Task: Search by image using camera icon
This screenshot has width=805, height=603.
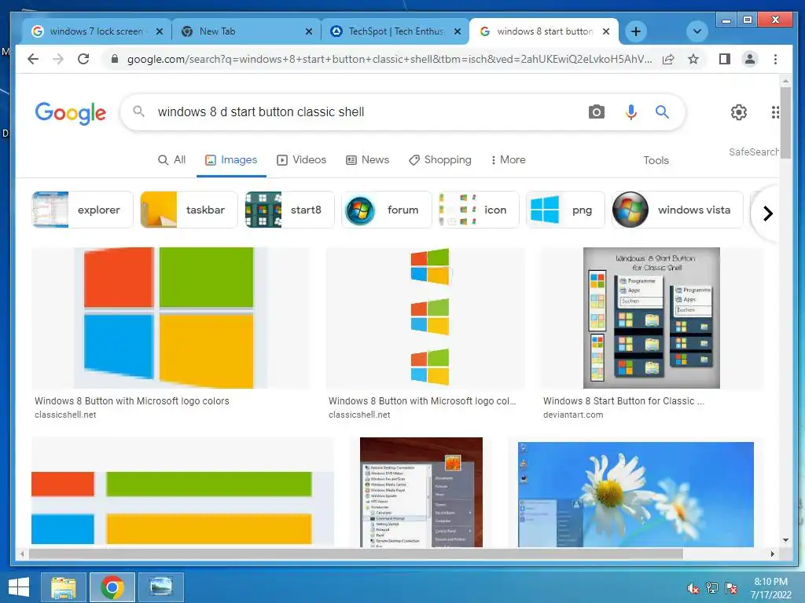Action: [x=596, y=111]
